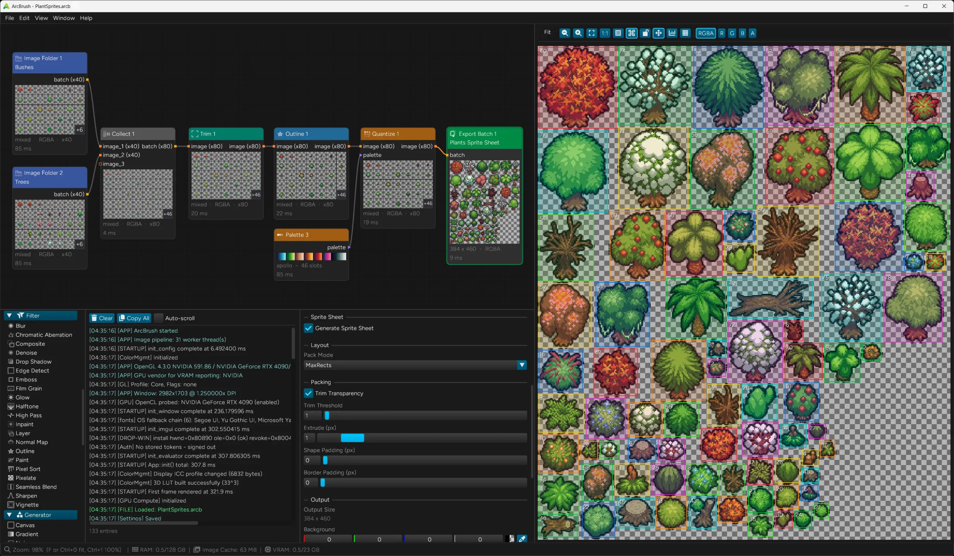Collapse the Packing section header
Screen dimensions: 954x556
320,382
